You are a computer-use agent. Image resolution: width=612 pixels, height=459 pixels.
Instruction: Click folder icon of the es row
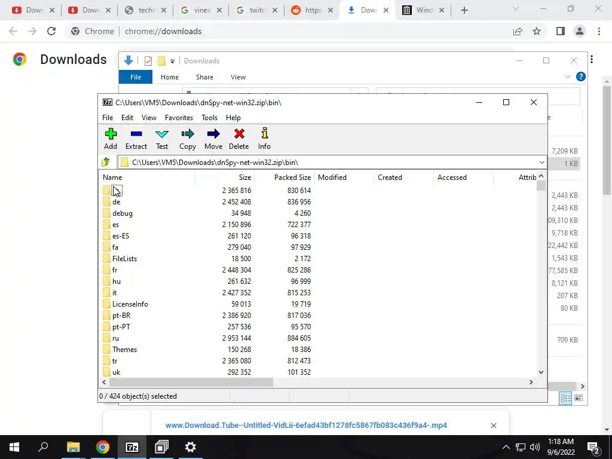[x=106, y=225]
